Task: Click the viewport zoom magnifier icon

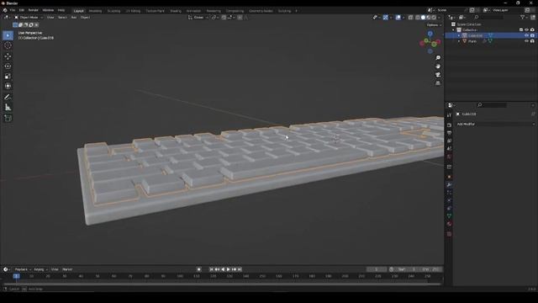Action: coord(438,58)
